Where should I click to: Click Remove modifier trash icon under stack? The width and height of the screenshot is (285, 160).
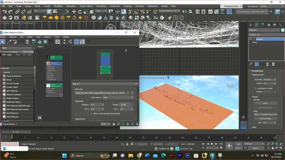click(x=267, y=64)
